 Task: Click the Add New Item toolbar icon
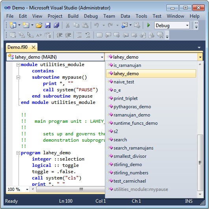26,25
